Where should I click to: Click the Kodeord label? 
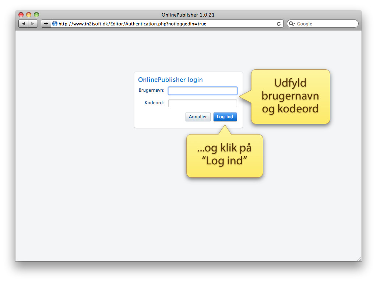coord(154,103)
